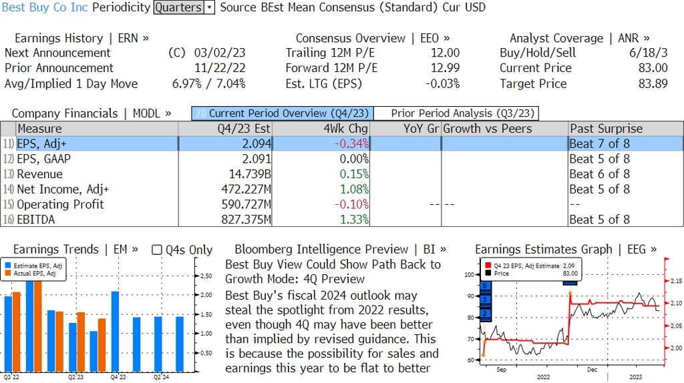Click Beat 7 of 8 surprise cell

pos(600,143)
